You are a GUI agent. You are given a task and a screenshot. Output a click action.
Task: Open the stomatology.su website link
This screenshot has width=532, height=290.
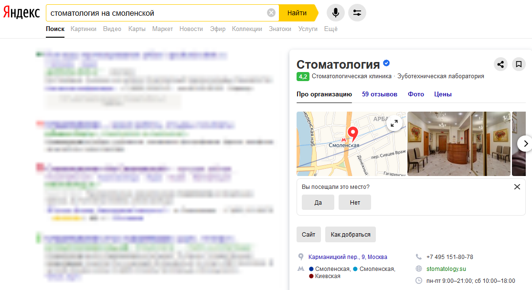(446, 269)
